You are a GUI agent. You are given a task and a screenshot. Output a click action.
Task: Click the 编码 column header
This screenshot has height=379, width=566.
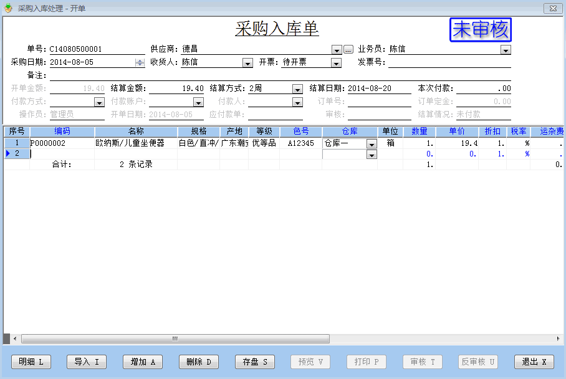coord(62,132)
